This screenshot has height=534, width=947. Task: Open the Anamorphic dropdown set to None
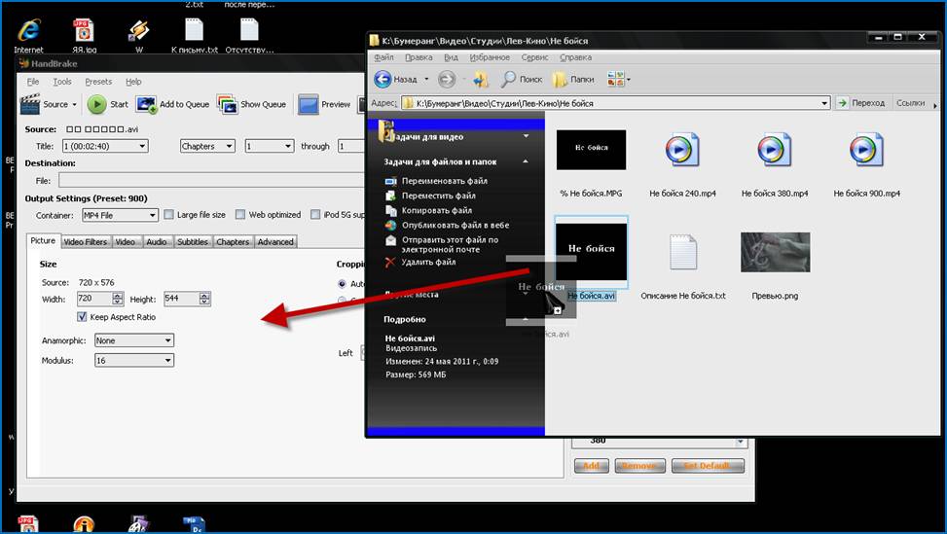(x=134, y=340)
